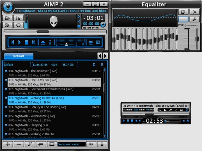Viewport: 202px width, 151px height.
Task: Skip to next track in main player
Action: click(33, 42)
